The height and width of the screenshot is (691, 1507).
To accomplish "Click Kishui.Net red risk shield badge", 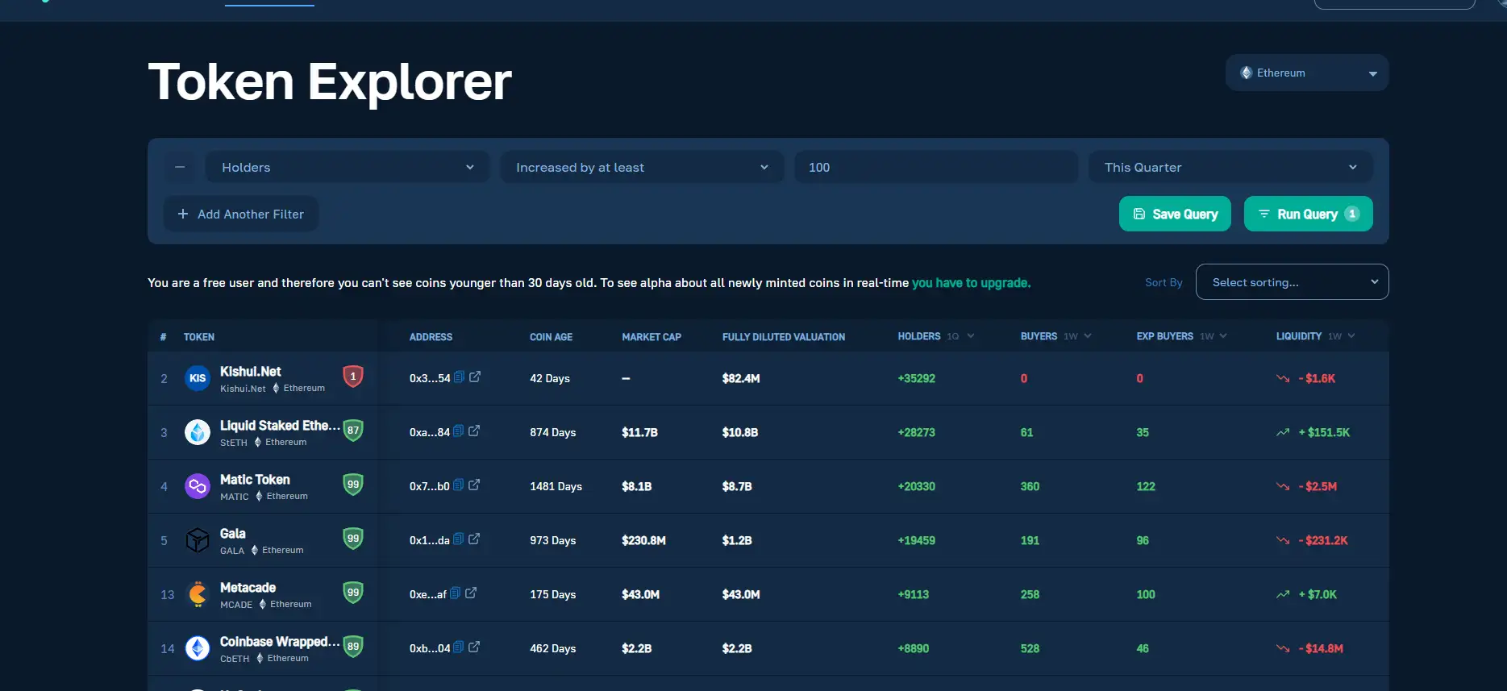I will 353,377.
